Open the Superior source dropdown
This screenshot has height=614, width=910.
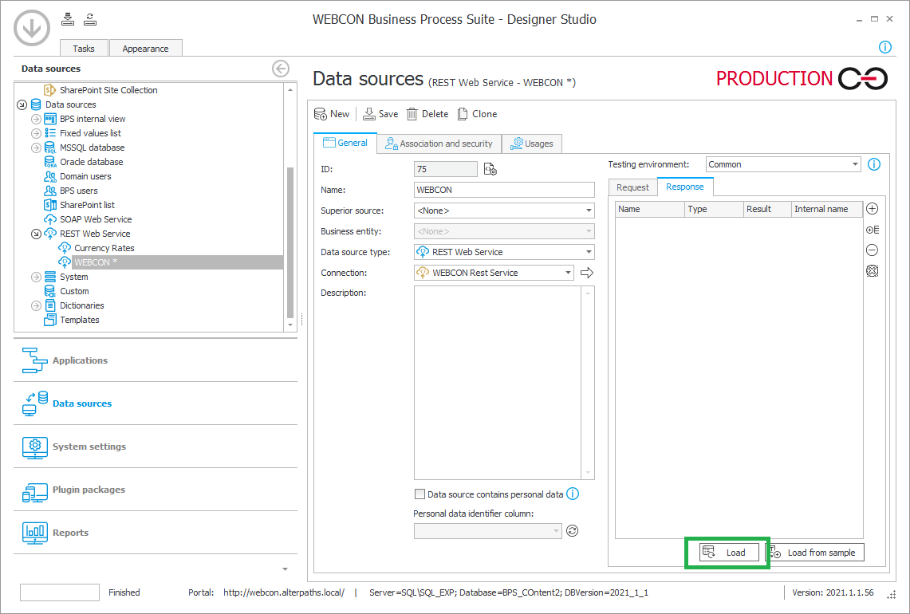pos(589,211)
